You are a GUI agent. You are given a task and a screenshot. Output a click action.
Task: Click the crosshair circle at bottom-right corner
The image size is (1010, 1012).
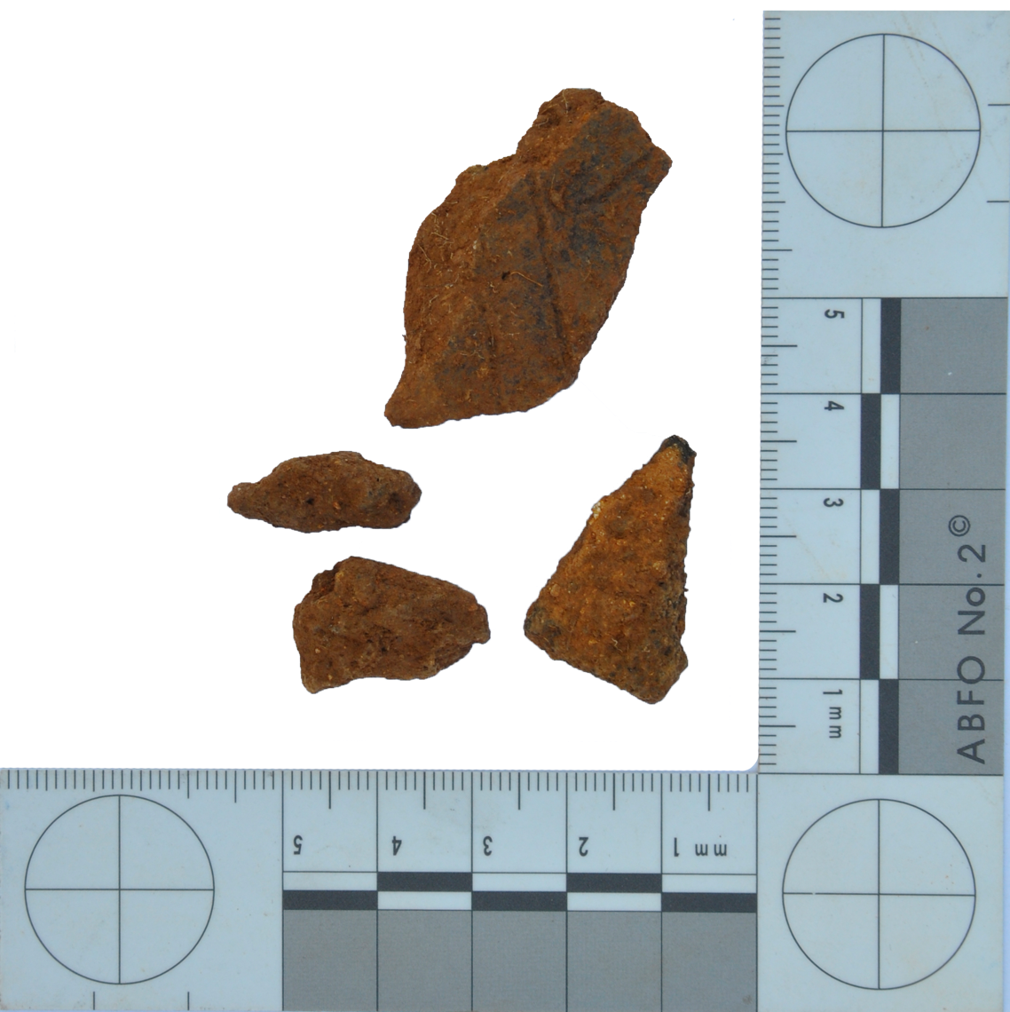click(879, 895)
